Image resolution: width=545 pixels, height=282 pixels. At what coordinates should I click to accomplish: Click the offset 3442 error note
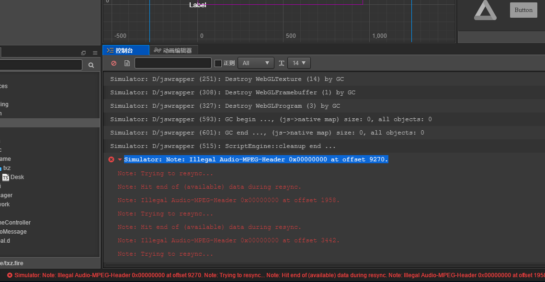point(228,240)
